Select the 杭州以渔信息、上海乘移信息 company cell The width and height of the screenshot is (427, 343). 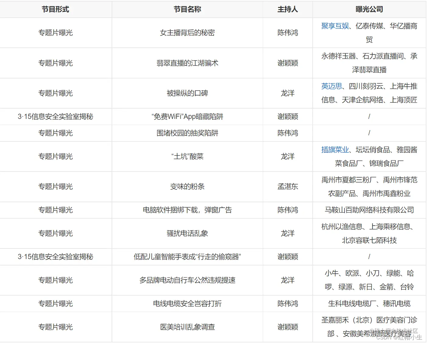click(x=369, y=234)
